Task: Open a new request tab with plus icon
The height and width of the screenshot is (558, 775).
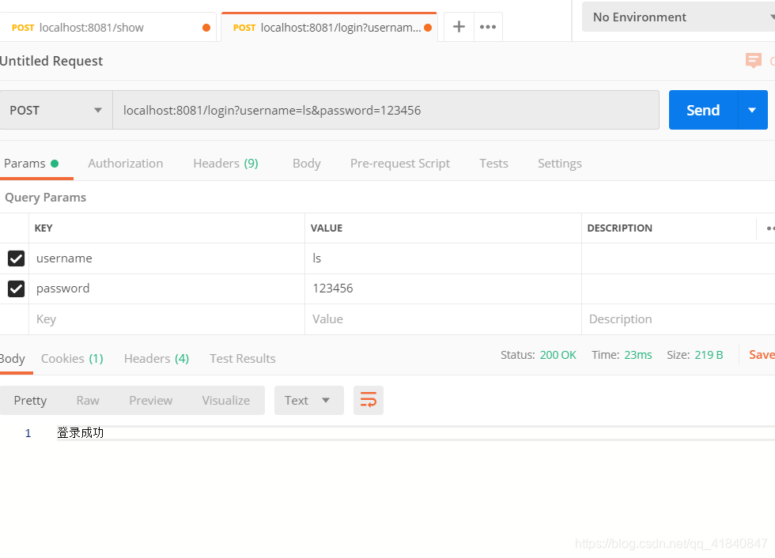Action: click(459, 27)
